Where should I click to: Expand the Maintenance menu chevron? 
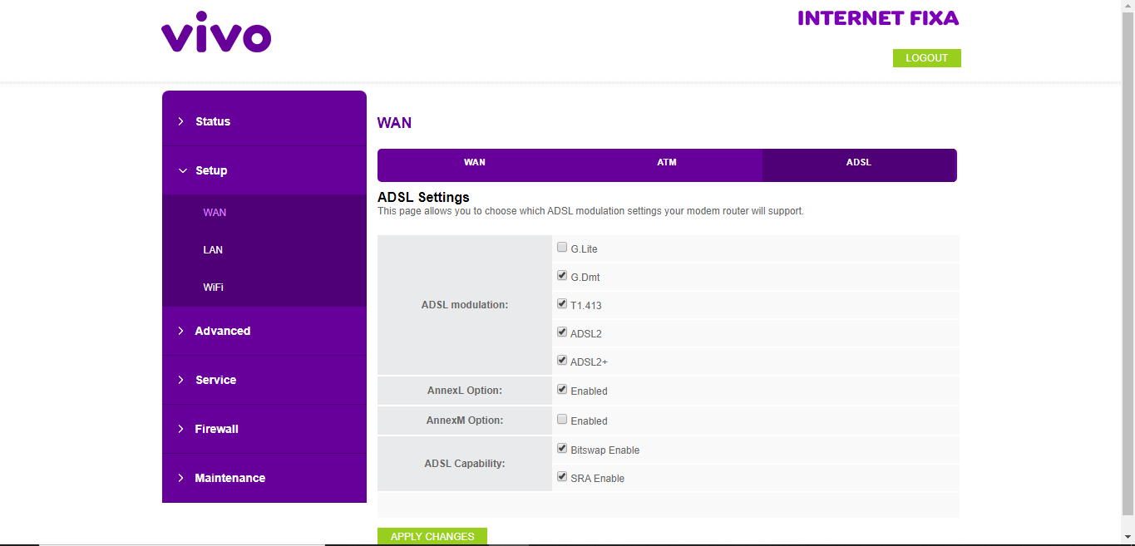click(181, 478)
